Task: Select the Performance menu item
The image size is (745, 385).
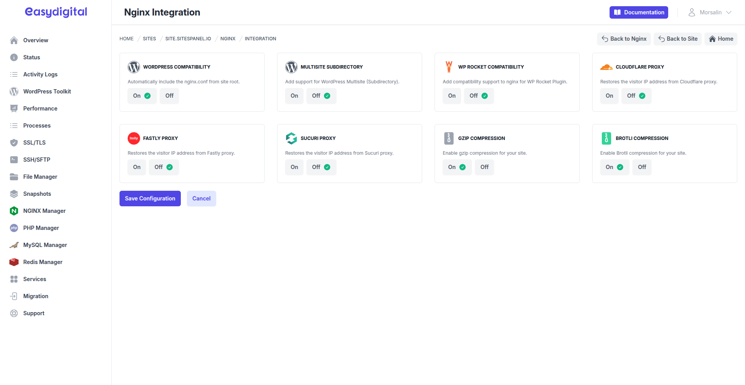Action: click(40, 108)
